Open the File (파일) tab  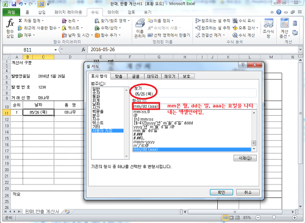point(11,12)
